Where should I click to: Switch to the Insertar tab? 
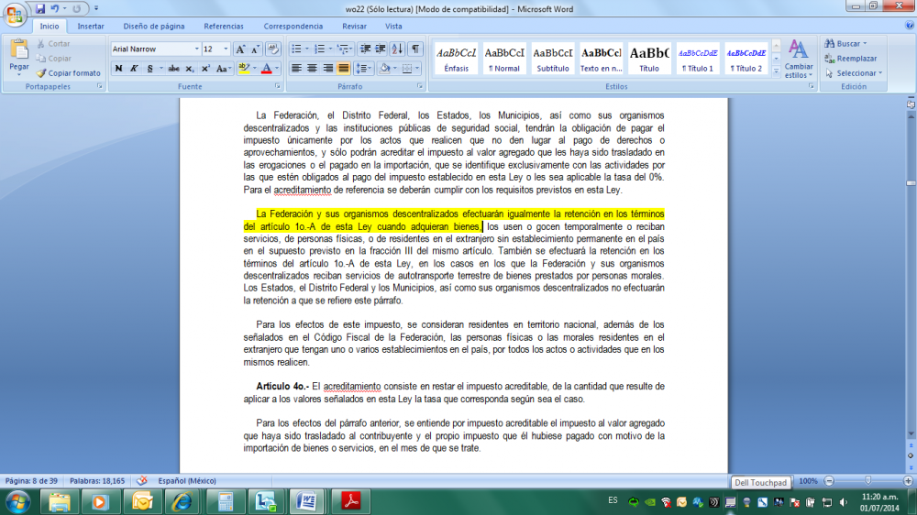[91, 27]
